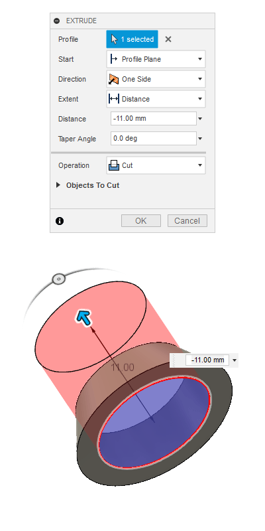This screenshot has width=265, height=531.
Task: Click the Distance extent type icon
Action: point(113,99)
